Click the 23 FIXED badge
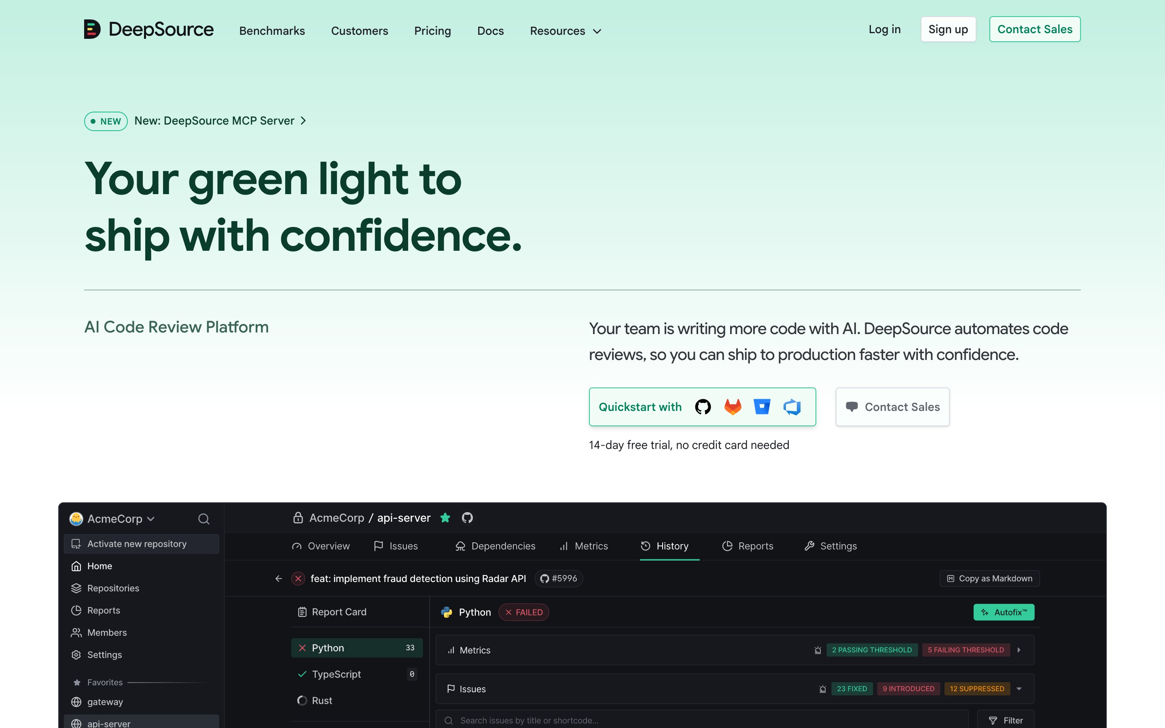The height and width of the screenshot is (728, 1165). point(852,689)
